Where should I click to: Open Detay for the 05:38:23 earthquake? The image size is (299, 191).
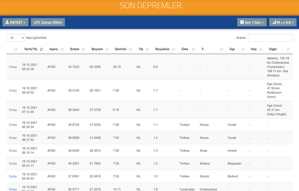point(13,176)
